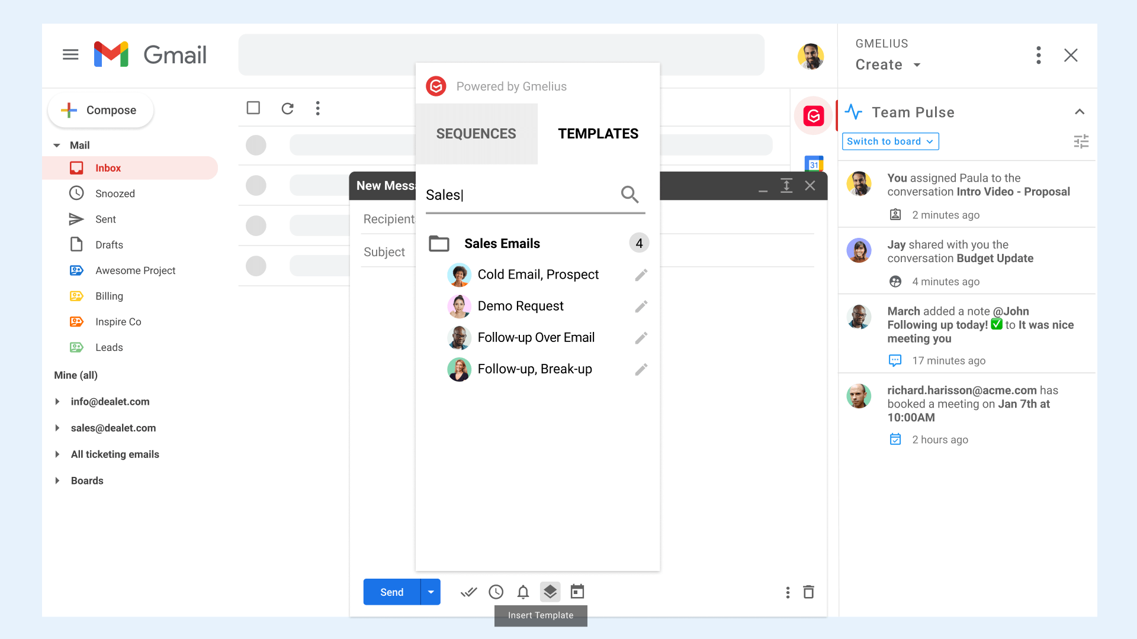
Task: Click the Compose button
Action: coord(100,110)
